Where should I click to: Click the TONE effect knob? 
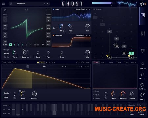click(142, 95)
